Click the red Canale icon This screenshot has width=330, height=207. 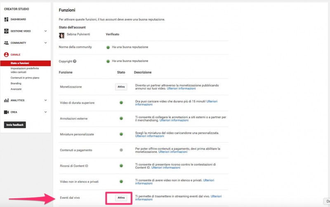6,55
